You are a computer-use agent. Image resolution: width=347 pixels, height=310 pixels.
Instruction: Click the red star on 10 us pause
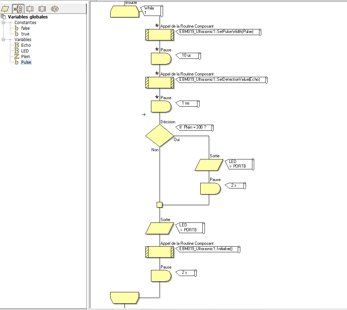[157, 49]
